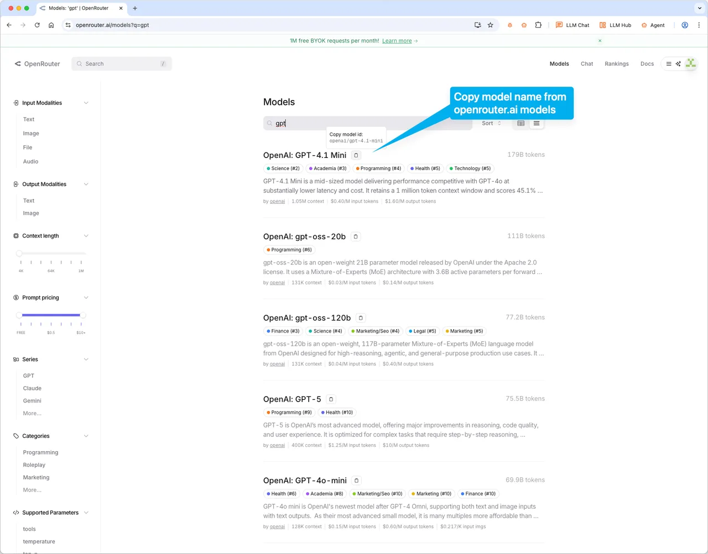Open the Docs nav item
Image resolution: width=708 pixels, height=554 pixels.
647,64
